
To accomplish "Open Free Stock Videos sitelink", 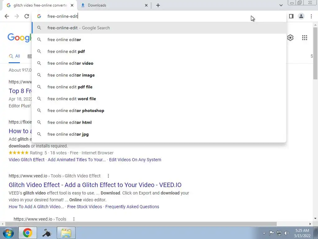I will point(84,207).
